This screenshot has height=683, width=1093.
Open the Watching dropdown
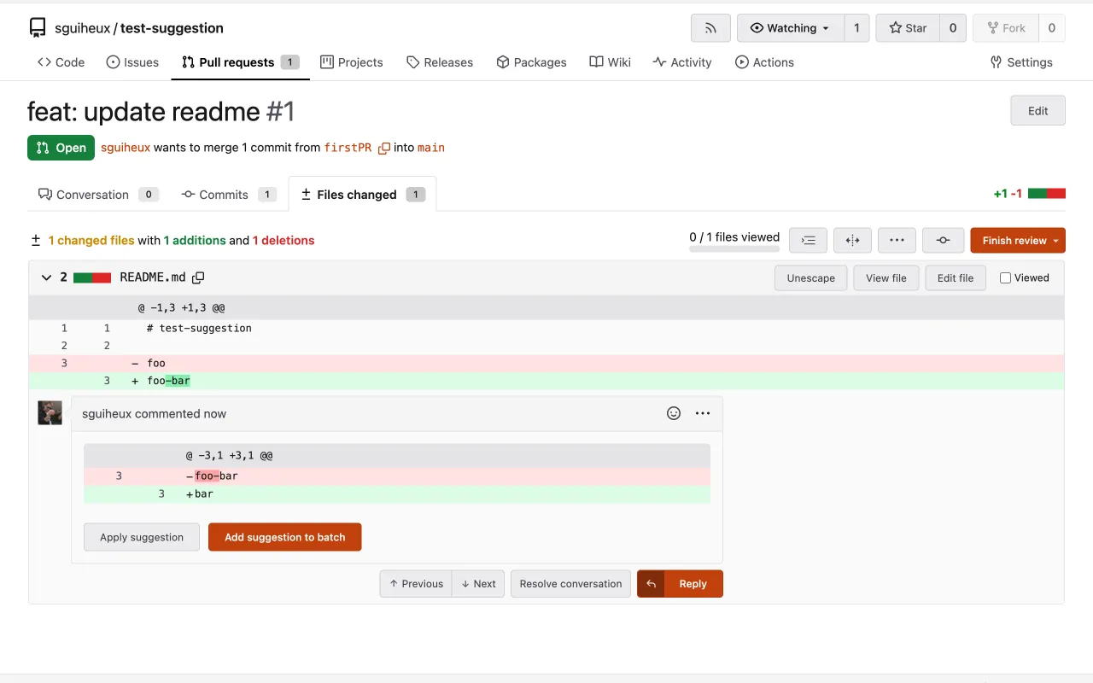point(791,28)
